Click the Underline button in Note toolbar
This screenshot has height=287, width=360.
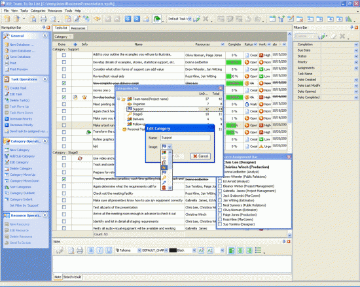tap(109, 250)
